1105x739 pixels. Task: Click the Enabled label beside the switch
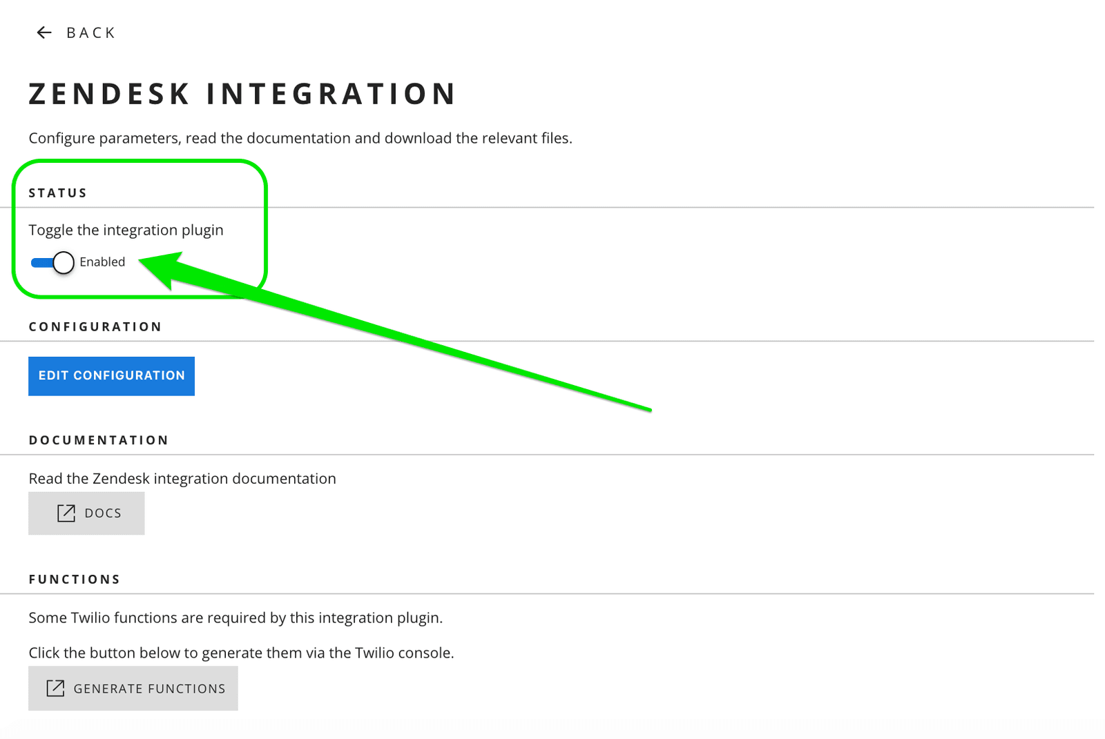[x=102, y=262]
